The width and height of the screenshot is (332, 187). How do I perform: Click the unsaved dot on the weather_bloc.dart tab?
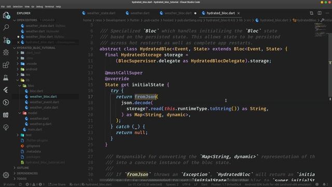coord(195,13)
